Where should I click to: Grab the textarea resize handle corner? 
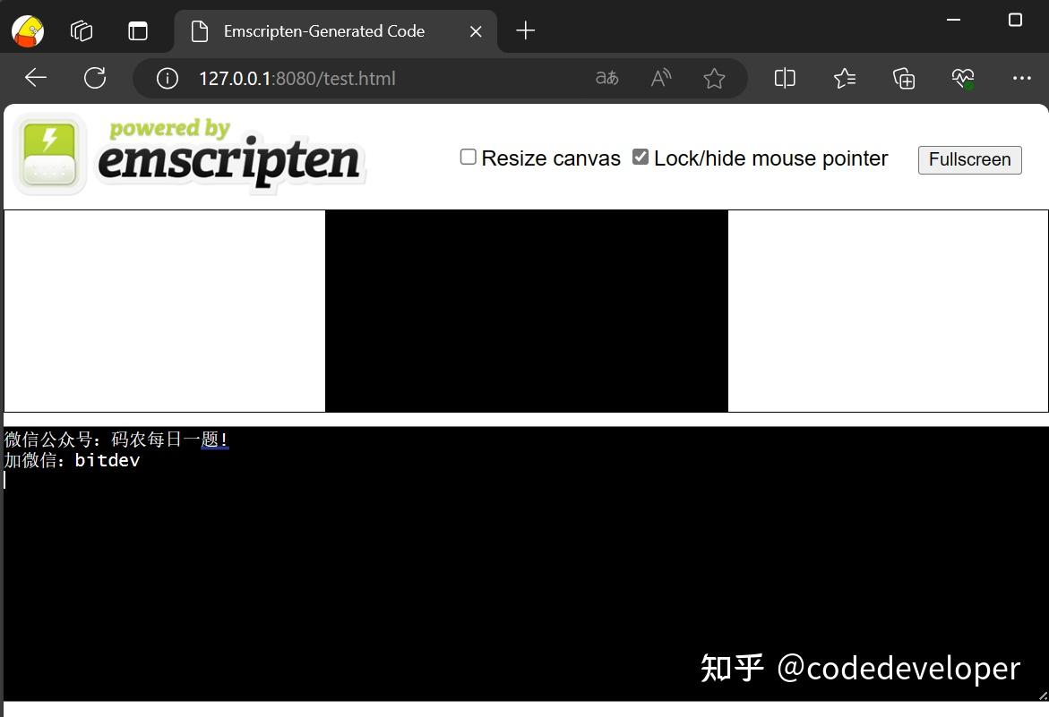[1043, 696]
